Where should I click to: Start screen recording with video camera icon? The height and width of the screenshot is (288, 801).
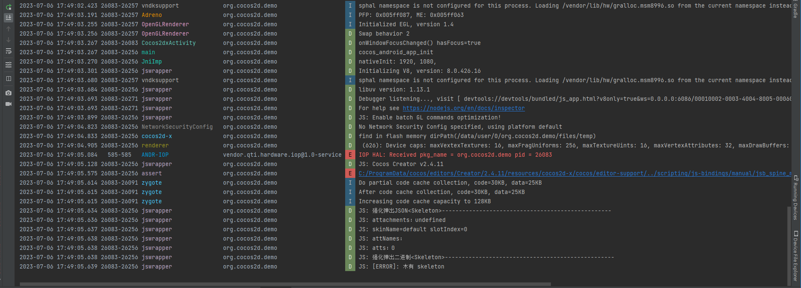pyautogui.click(x=8, y=104)
